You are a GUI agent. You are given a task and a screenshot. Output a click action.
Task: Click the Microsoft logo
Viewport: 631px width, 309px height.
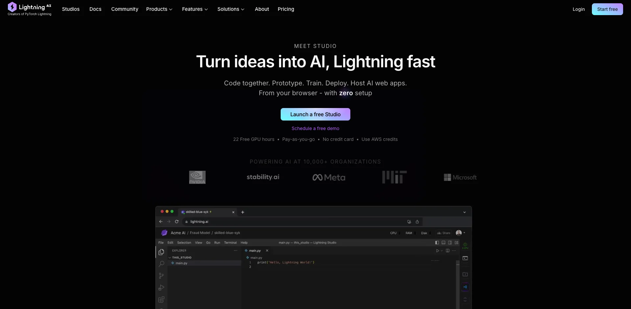(x=460, y=177)
